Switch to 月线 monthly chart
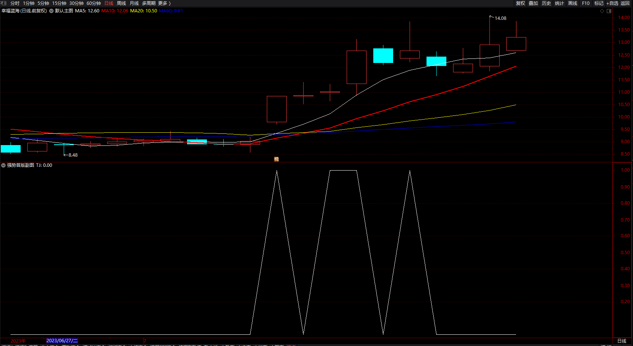633x346 pixels. (x=134, y=3)
